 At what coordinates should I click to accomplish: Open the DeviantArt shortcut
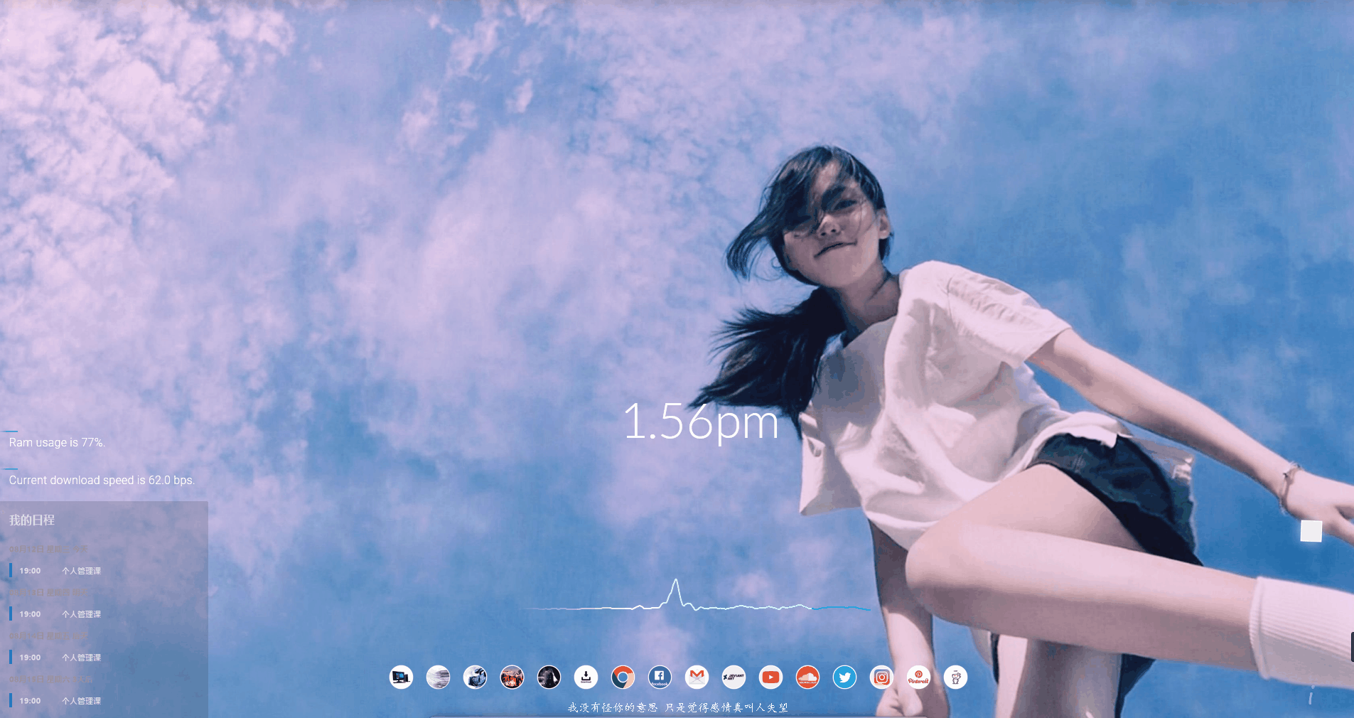click(734, 677)
